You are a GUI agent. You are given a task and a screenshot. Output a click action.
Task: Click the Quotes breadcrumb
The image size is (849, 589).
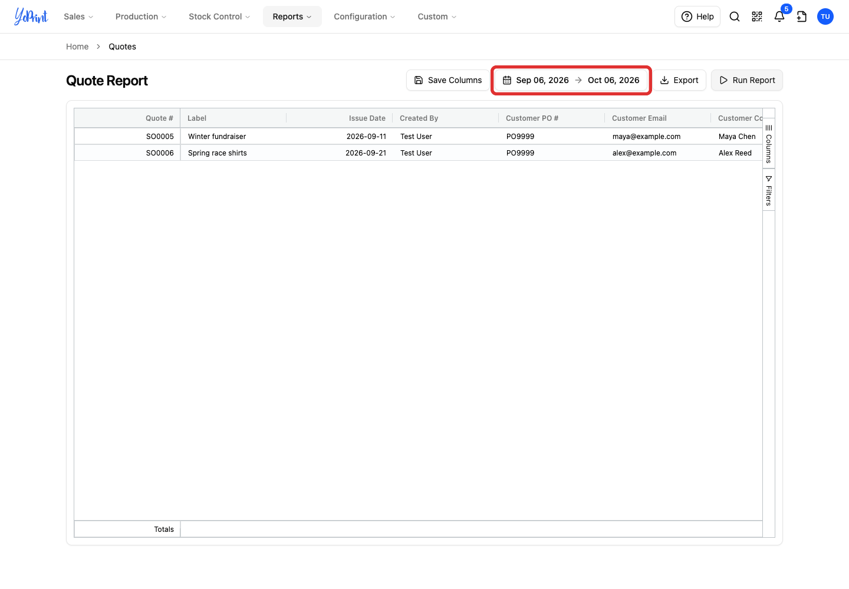coord(122,47)
